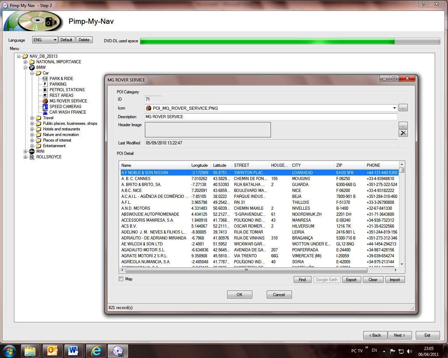Click the horizontal scrollbar of the POI list
This screenshot has height=358, width=448.
pos(246,270)
